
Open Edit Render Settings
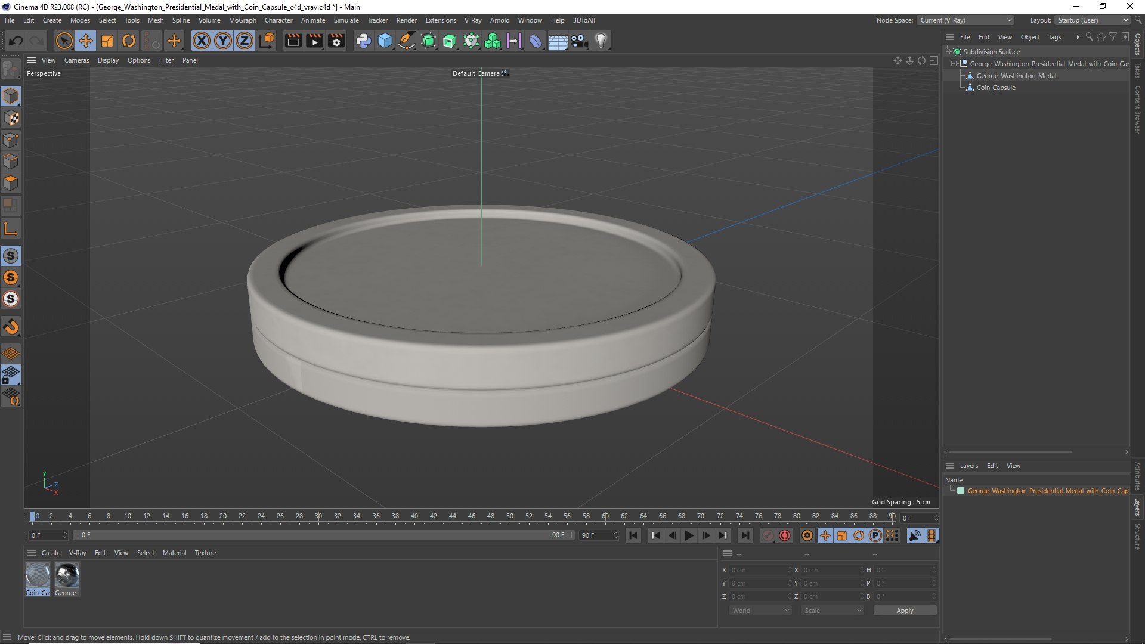[x=336, y=41]
